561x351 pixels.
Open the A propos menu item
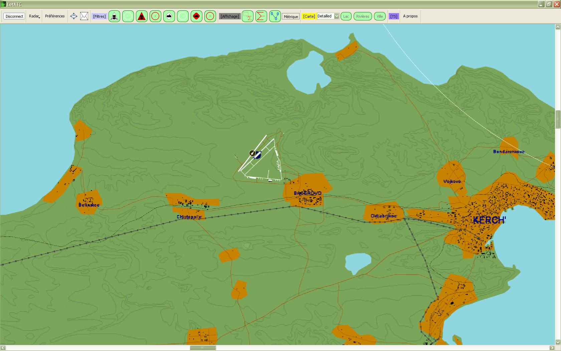click(x=410, y=16)
